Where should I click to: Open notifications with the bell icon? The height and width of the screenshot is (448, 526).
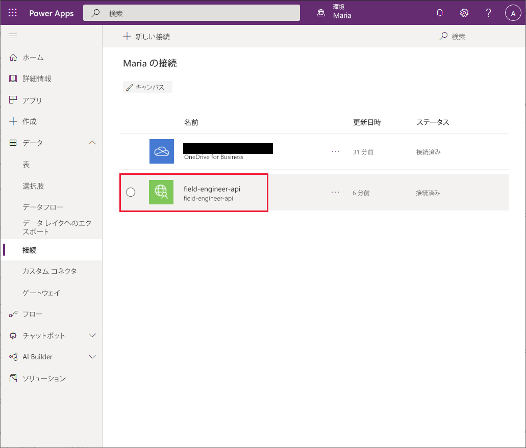click(x=439, y=12)
